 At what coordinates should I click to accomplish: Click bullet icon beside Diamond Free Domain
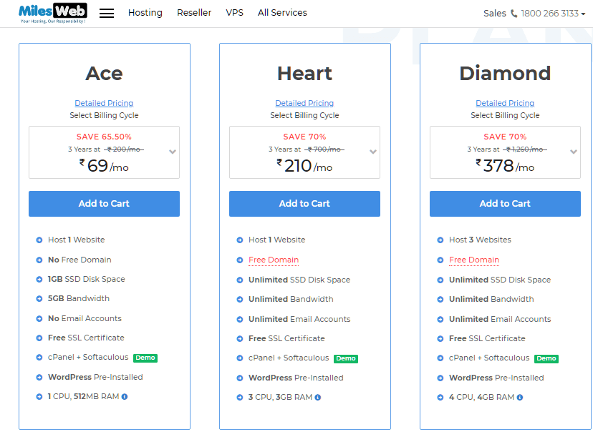coord(440,260)
